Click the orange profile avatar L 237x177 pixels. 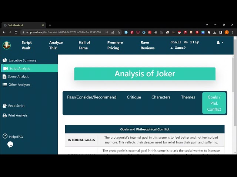(227, 32)
